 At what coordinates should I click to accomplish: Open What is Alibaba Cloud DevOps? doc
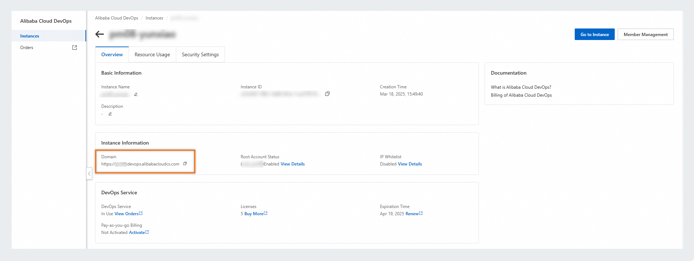(521, 87)
